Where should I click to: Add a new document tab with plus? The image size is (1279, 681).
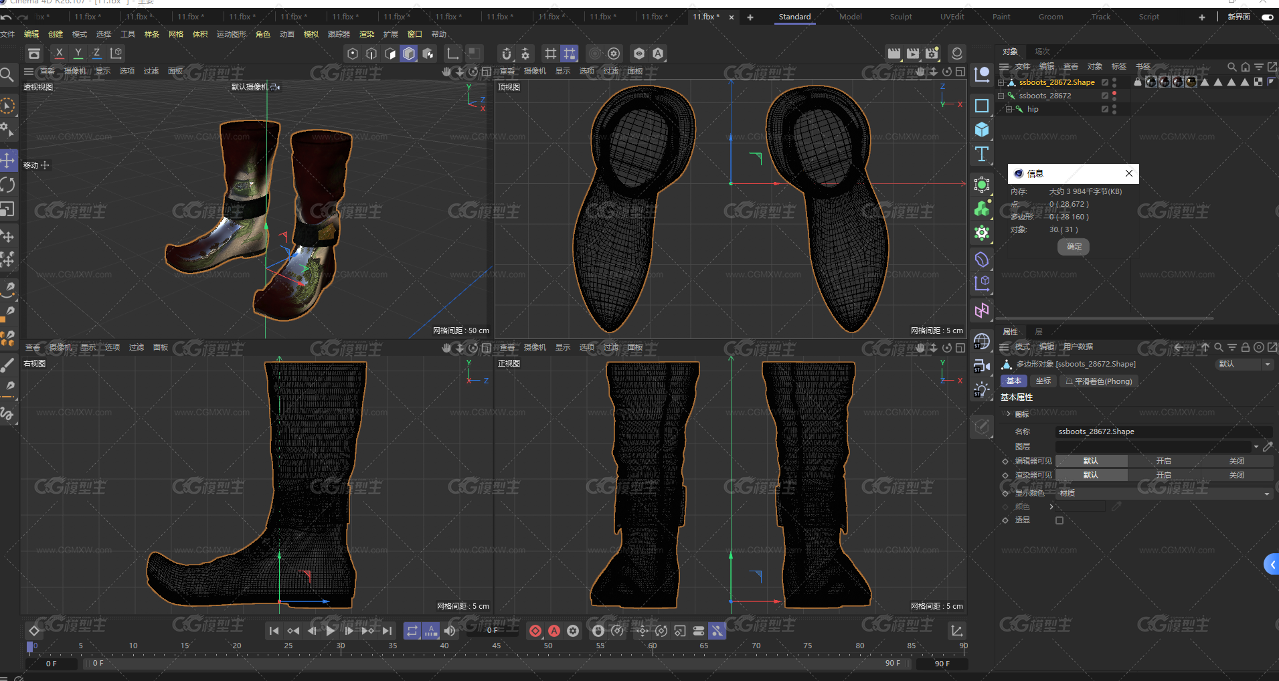click(x=750, y=17)
